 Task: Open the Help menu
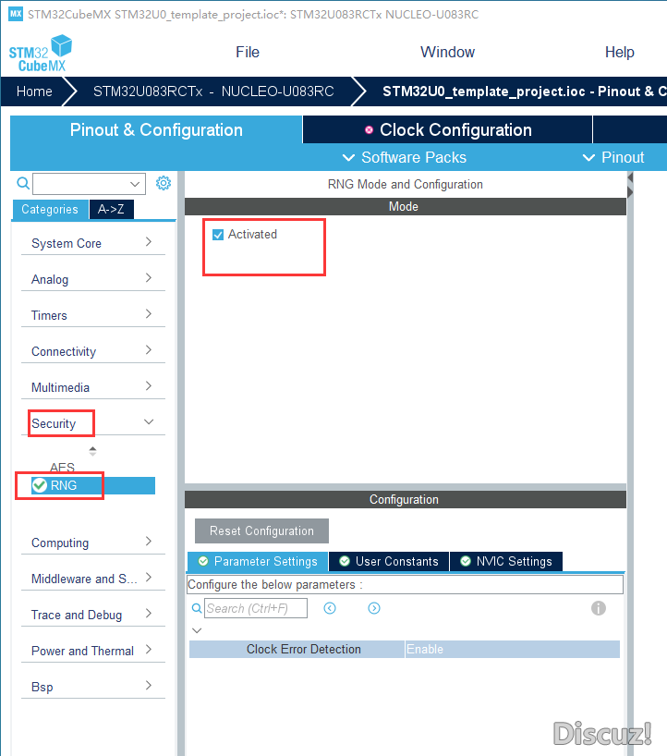(619, 52)
